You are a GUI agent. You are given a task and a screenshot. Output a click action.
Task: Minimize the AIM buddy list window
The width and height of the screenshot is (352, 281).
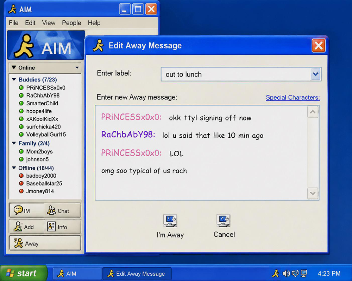(125, 9)
